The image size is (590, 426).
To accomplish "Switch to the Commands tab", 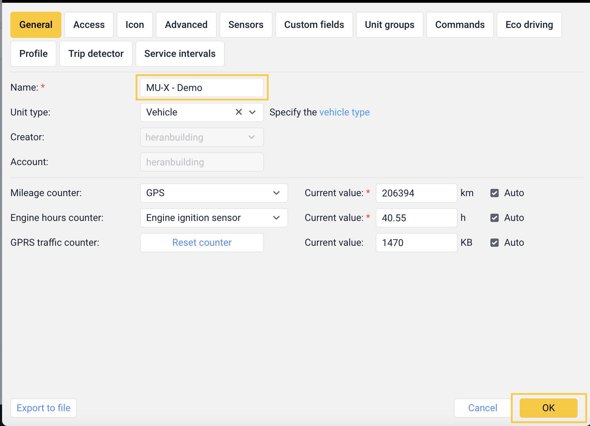I will pyautogui.click(x=460, y=25).
